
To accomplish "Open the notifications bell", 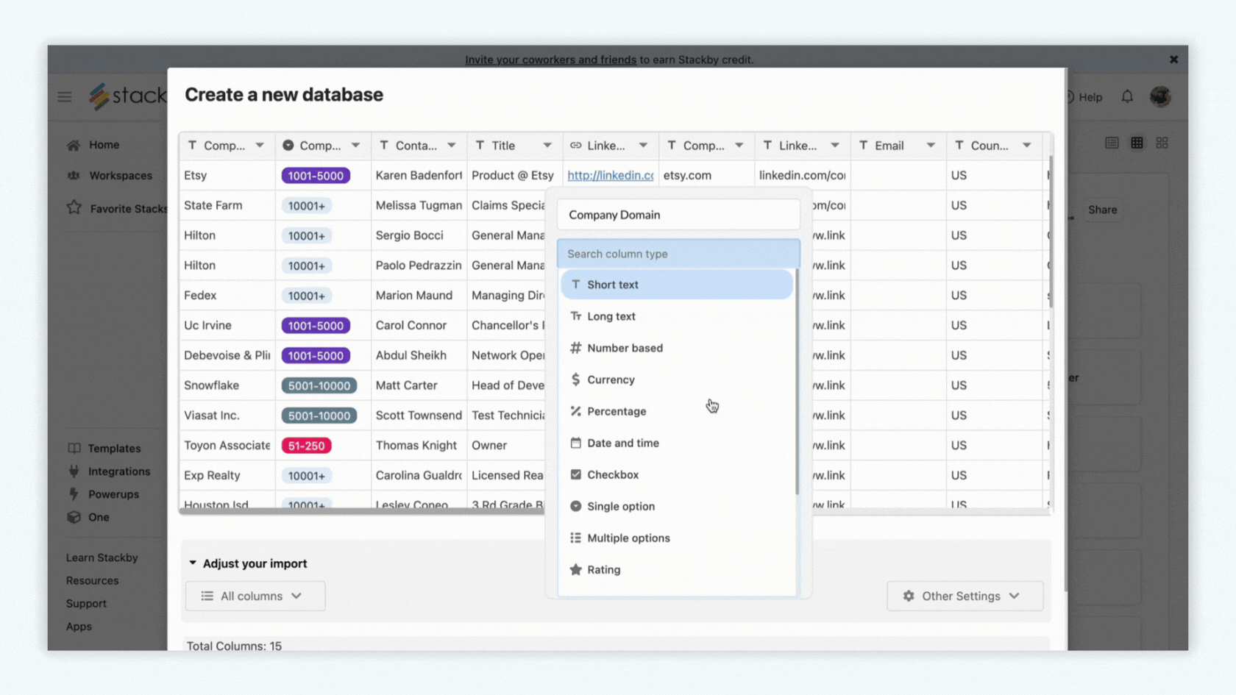I will [x=1127, y=96].
